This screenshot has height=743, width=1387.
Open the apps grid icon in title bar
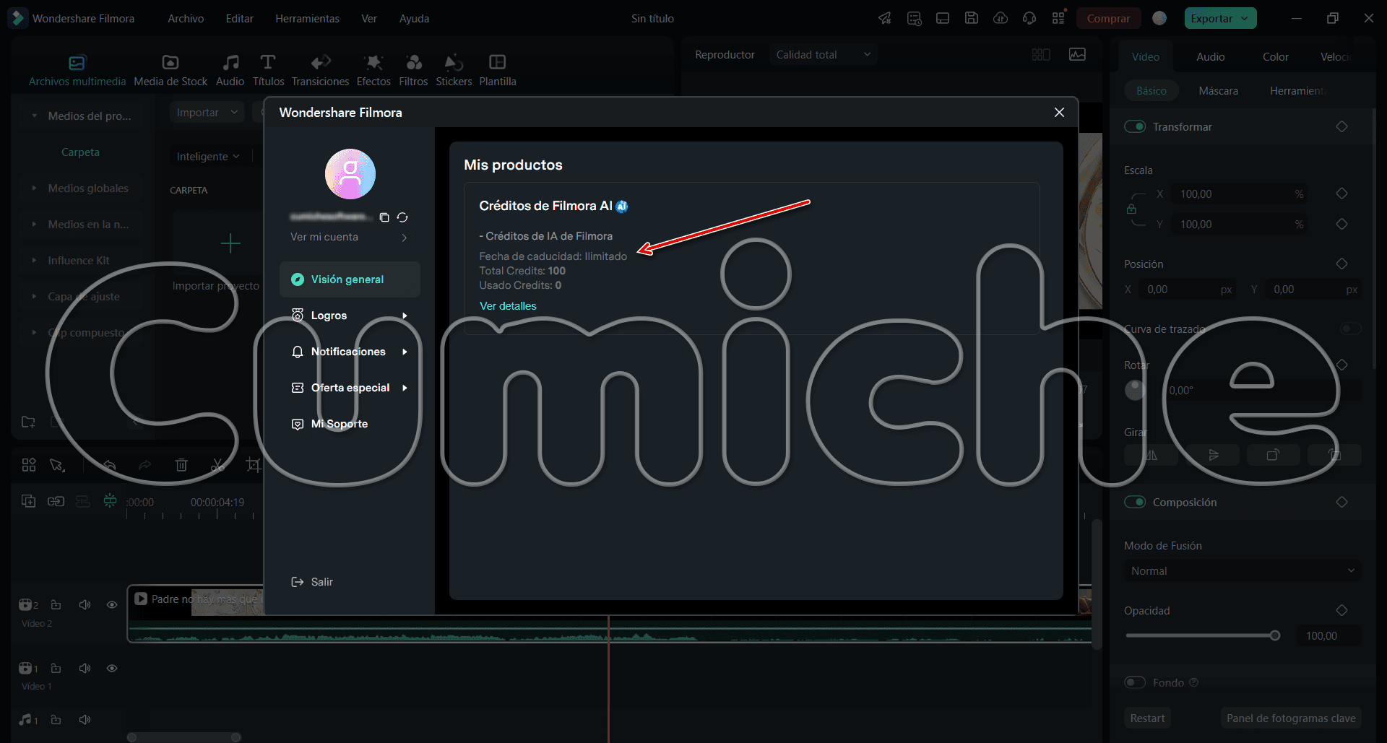coord(1058,18)
